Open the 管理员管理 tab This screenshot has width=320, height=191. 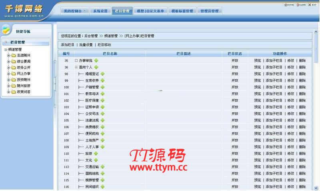(210, 11)
